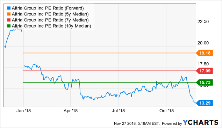The height and width of the screenshot is (128, 222).
Task: Click the orange 19.18 value tag
Action: [205, 53]
